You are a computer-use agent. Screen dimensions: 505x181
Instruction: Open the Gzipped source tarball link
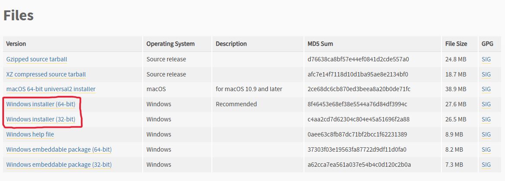[x=37, y=59]
